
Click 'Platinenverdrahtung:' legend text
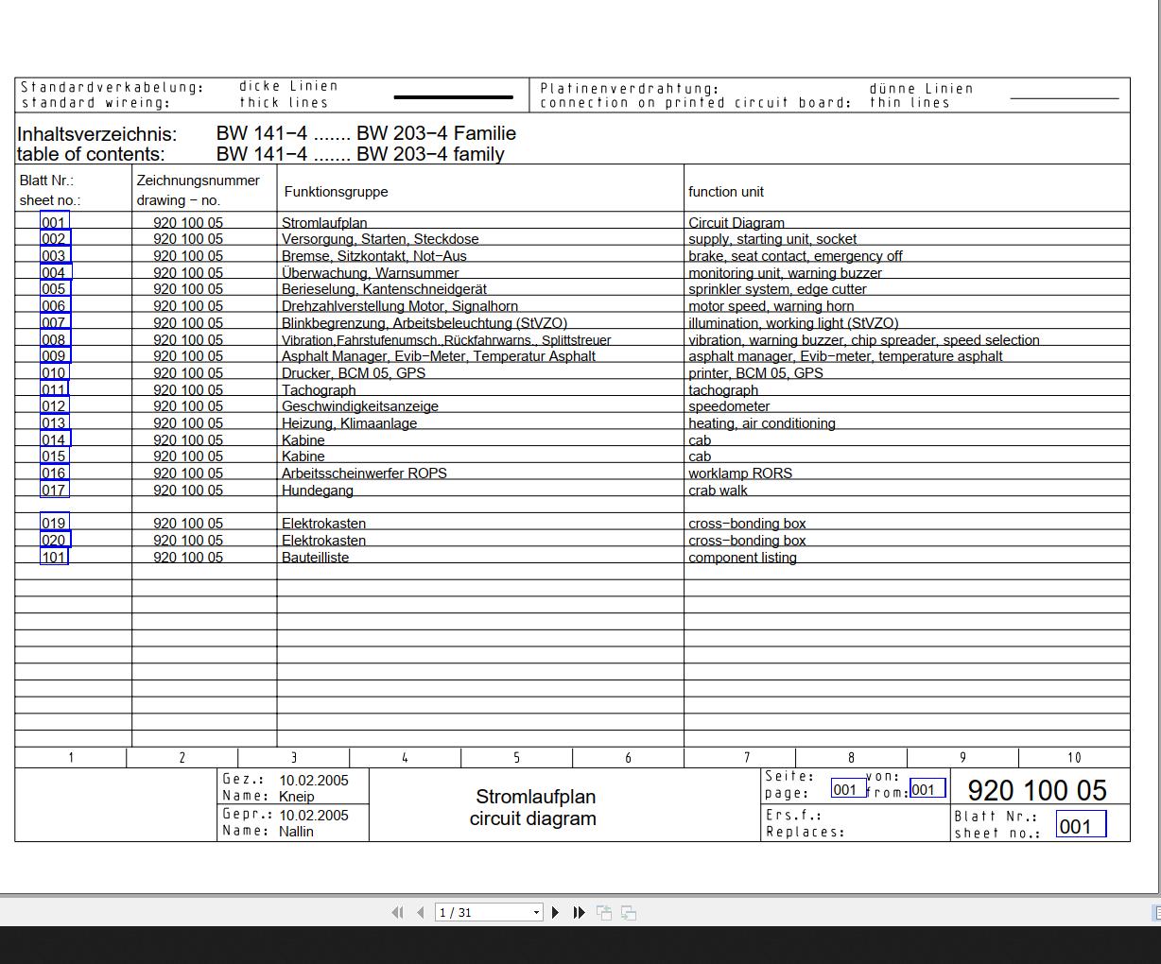630,89
